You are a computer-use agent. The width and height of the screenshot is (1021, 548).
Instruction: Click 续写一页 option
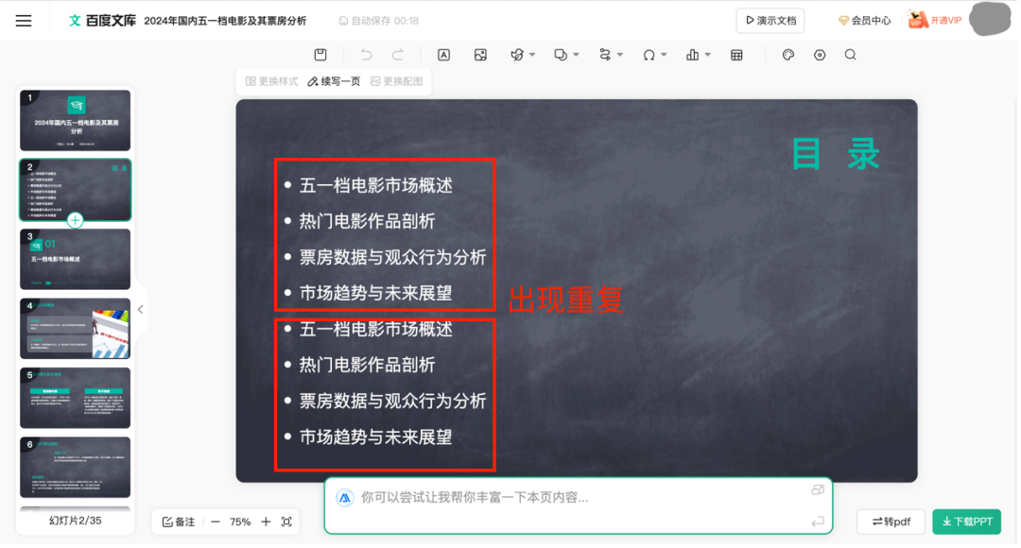[x=334, y=81]
